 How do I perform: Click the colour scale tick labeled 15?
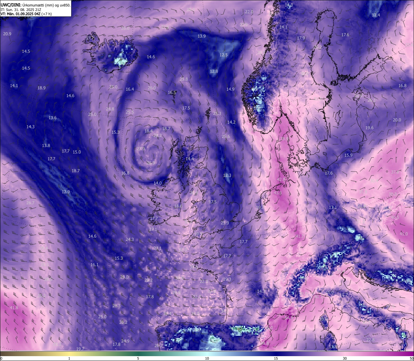click(276, 358)
